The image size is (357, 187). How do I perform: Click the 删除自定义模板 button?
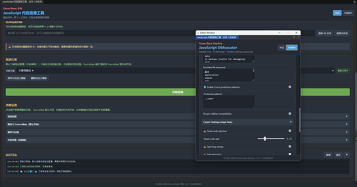tap(39, 78)
